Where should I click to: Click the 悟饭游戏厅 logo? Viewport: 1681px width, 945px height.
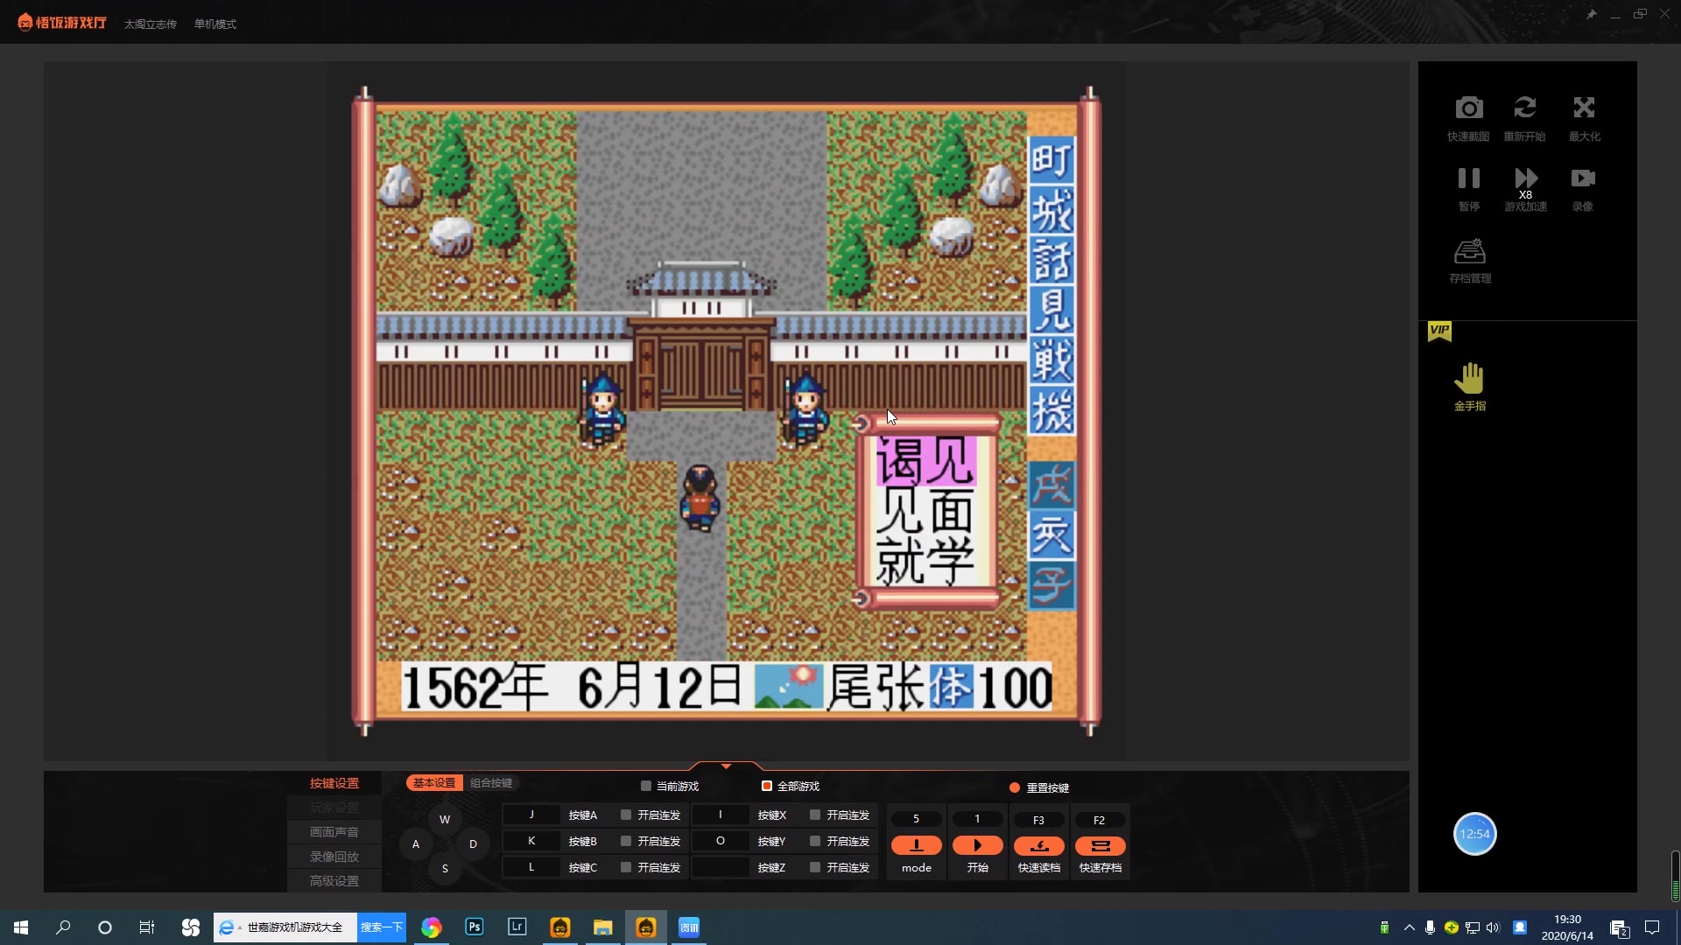coord(62,23)
